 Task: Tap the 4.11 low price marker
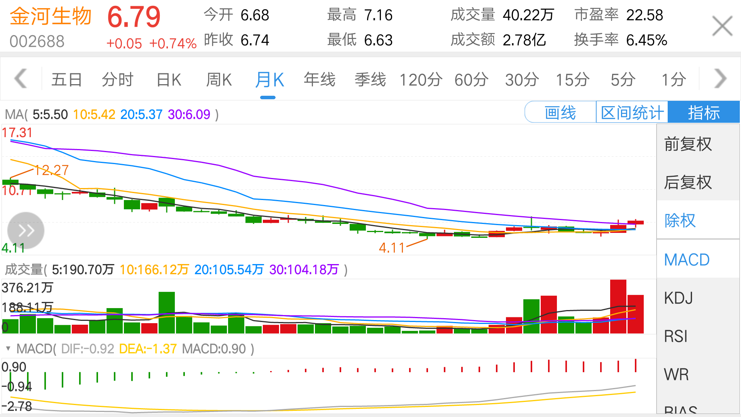(x=392, y=247)
